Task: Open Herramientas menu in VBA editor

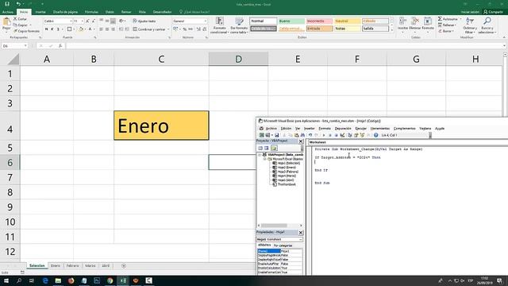Action: pos(380,129)
